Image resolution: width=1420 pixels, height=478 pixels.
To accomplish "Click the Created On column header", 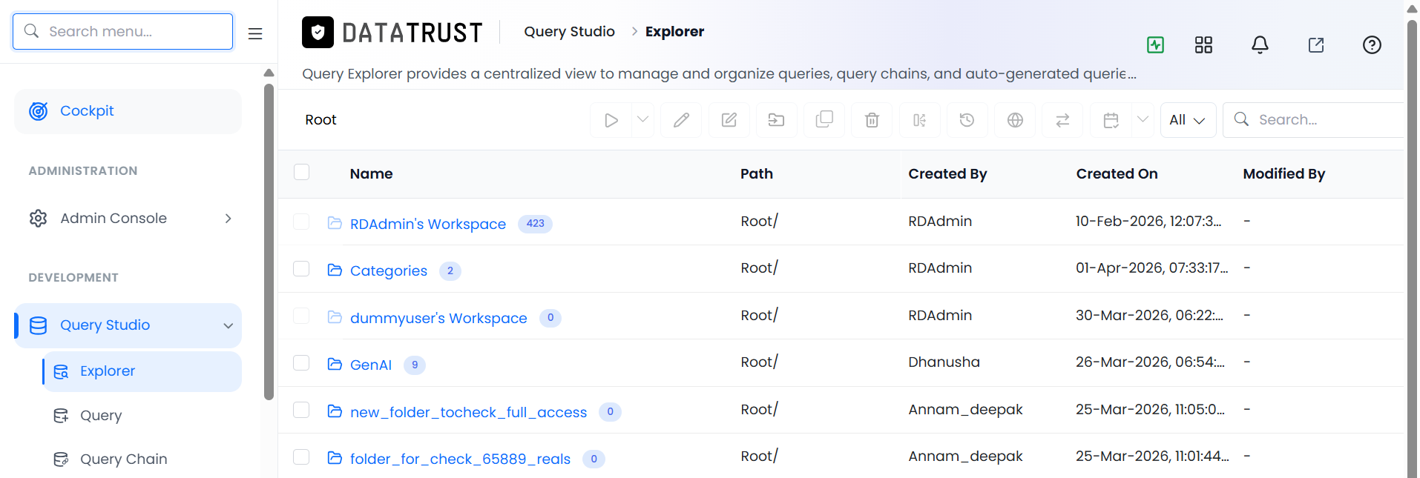I will [1117, 174].
